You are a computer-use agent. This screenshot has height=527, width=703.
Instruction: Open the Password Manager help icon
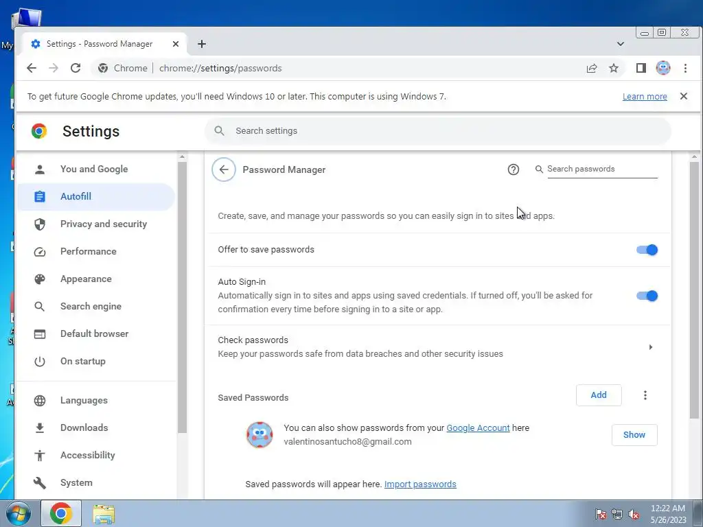[514, 169]
